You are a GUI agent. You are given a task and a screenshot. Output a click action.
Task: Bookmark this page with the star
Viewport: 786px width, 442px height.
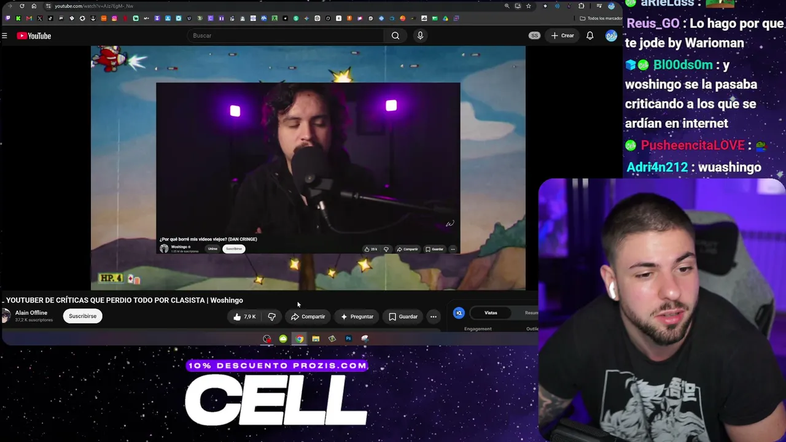528,6
